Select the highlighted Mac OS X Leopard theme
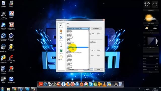The image size is (161, 91). pos(77,48)
